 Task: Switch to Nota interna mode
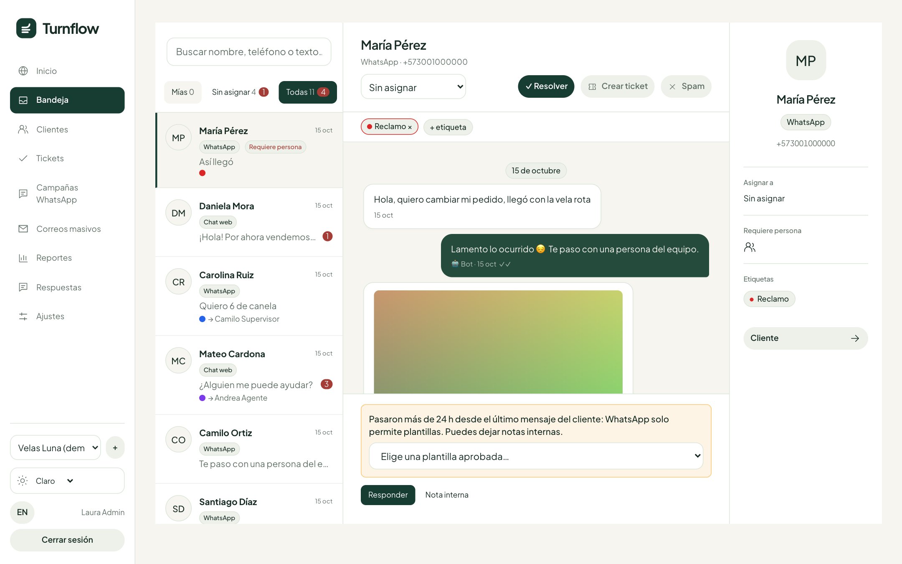pos(447,495)
